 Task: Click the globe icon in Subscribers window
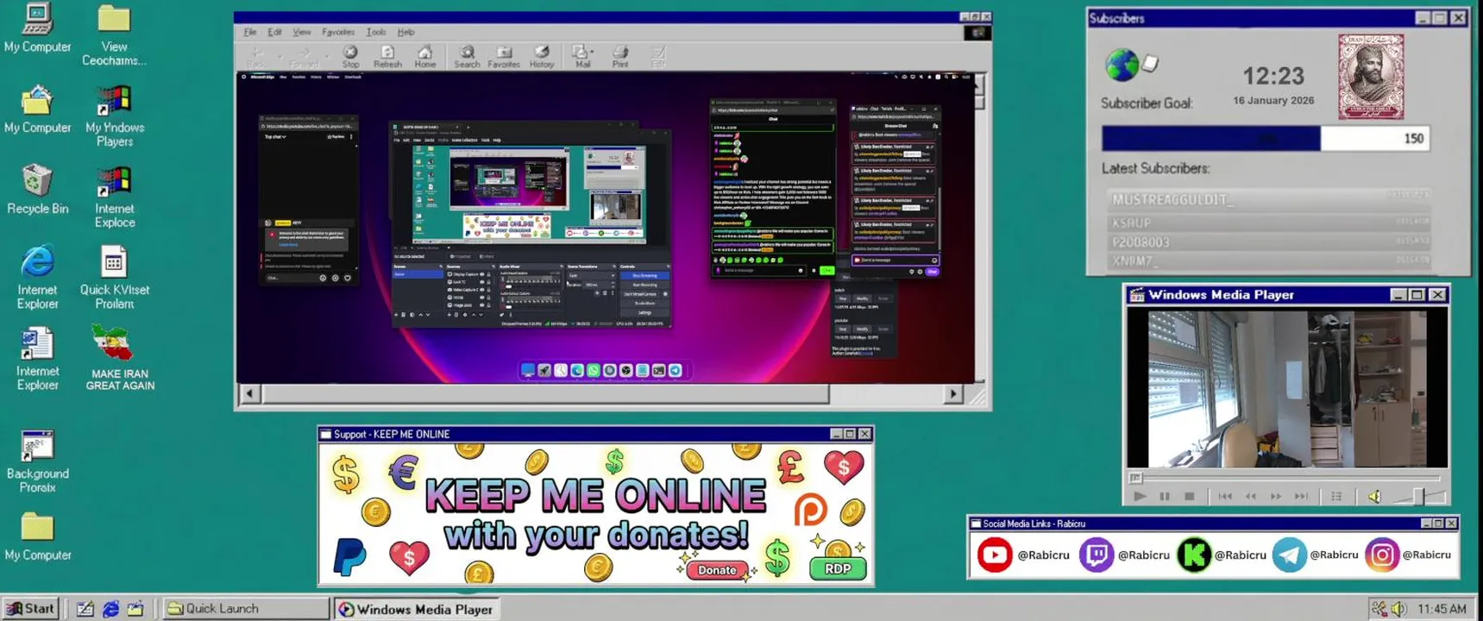(x=1122, y=65)
